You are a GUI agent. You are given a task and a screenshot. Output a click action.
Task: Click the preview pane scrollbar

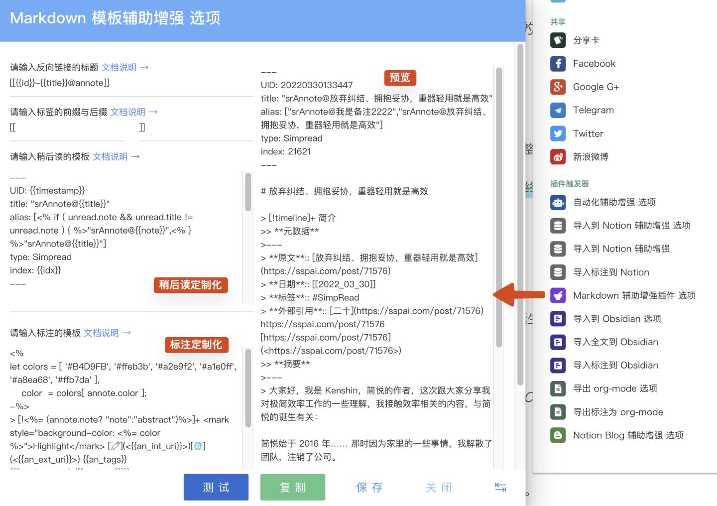pos(499,208)
